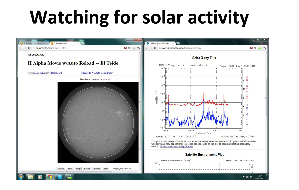
Task: Click Windows Live Messenger taskbar icon
Action: pos(69,177)
